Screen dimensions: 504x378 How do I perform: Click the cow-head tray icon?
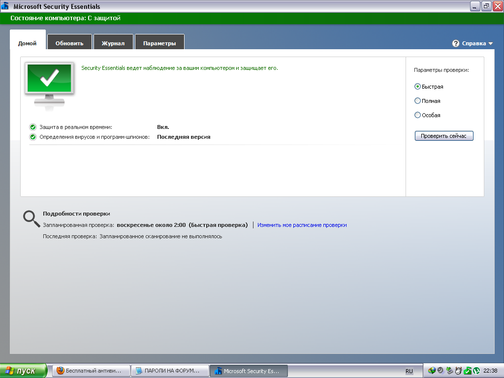click(458, 371)
